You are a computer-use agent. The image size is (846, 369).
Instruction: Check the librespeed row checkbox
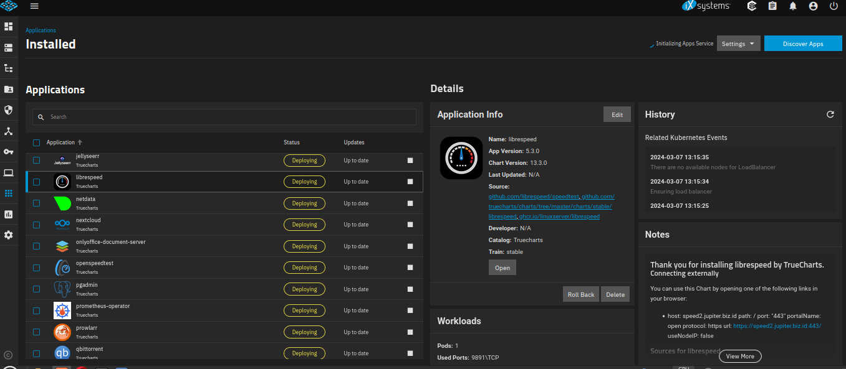coord(36,182)
